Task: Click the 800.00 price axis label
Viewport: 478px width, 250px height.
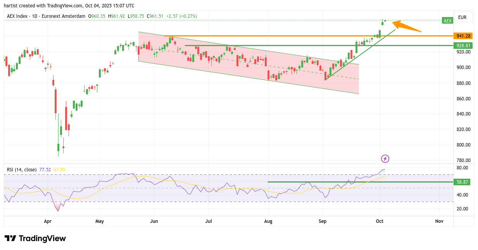Action: pos(463,145)
